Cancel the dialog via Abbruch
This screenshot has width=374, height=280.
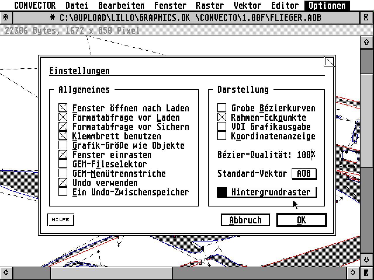coord(245,220)
